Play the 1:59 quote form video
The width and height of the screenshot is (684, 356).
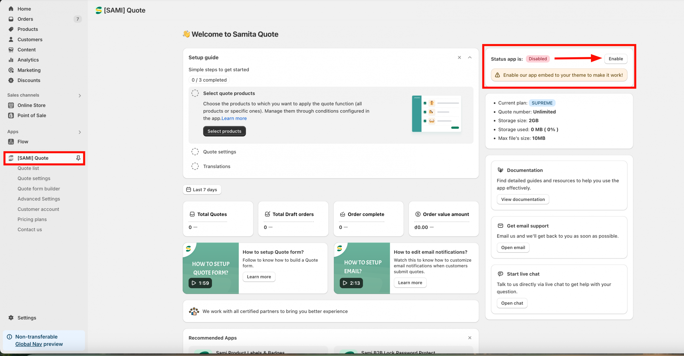click(200, 283)
